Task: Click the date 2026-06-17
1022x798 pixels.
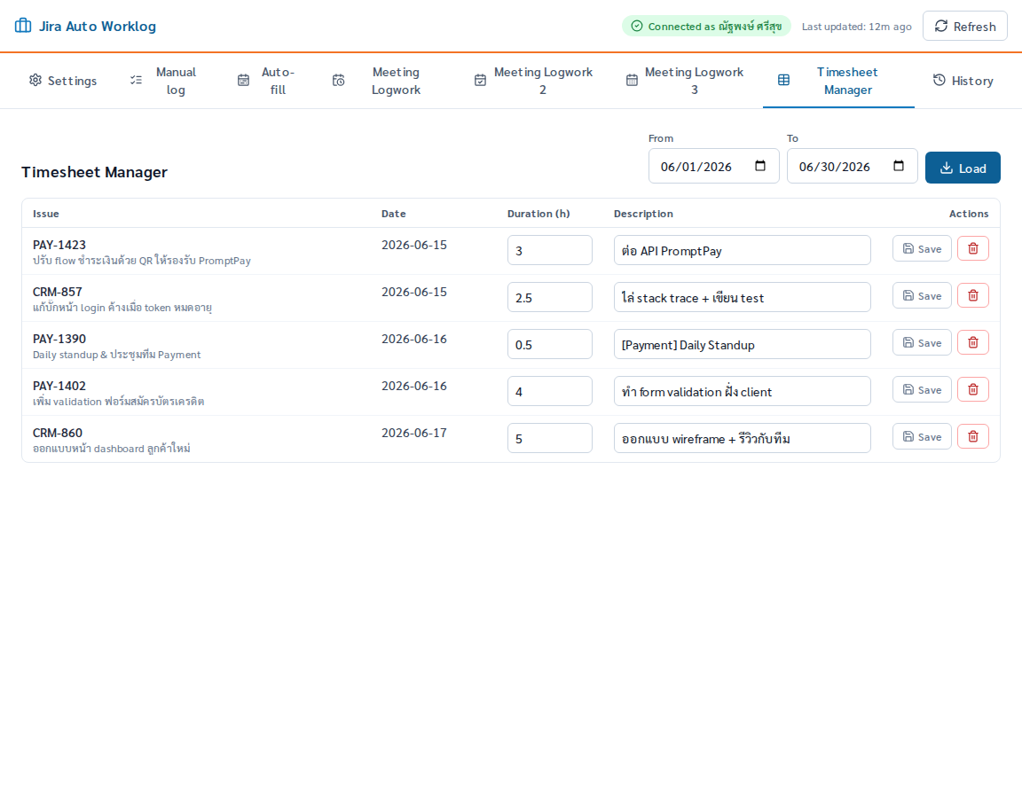Action: [414, 433]
